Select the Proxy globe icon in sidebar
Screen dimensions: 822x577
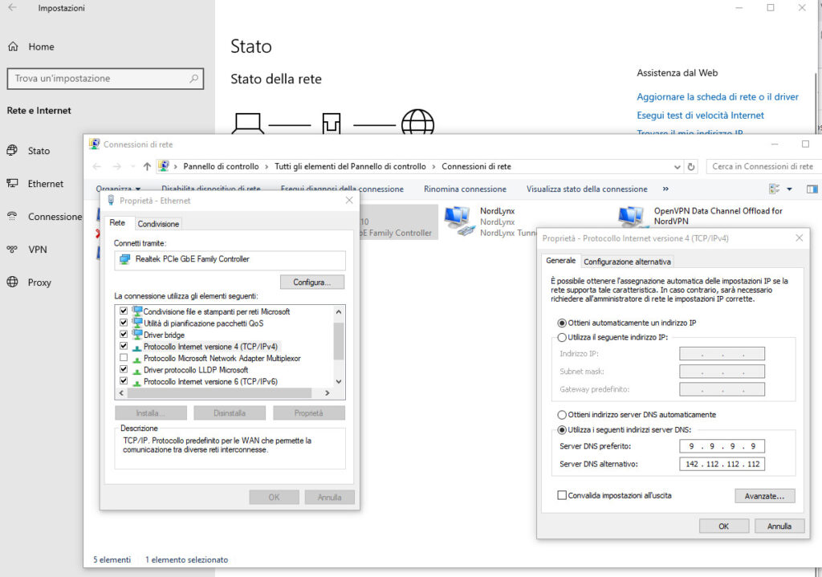(12, 282)
